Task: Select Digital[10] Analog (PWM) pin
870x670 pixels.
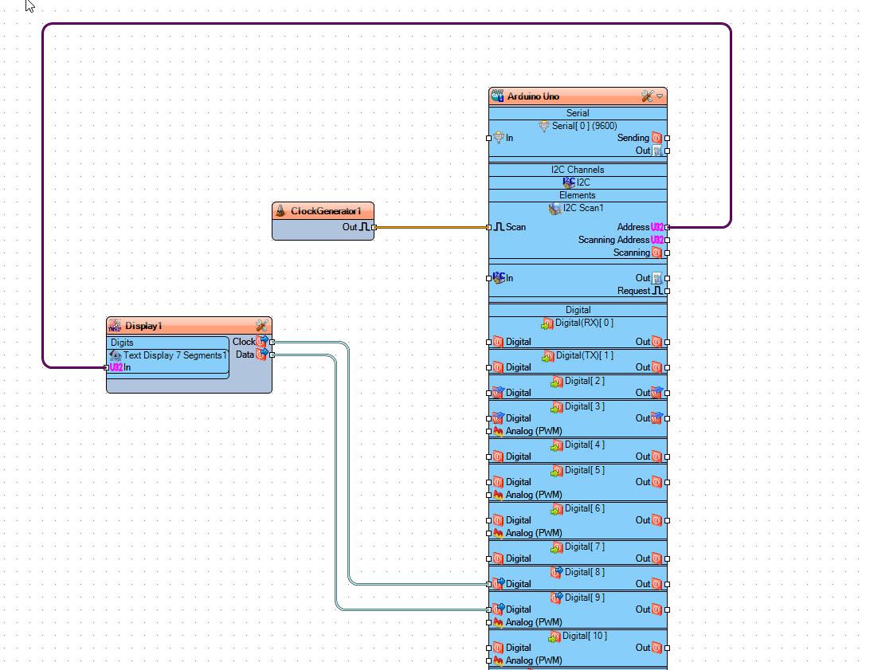Action: [489, 660]
